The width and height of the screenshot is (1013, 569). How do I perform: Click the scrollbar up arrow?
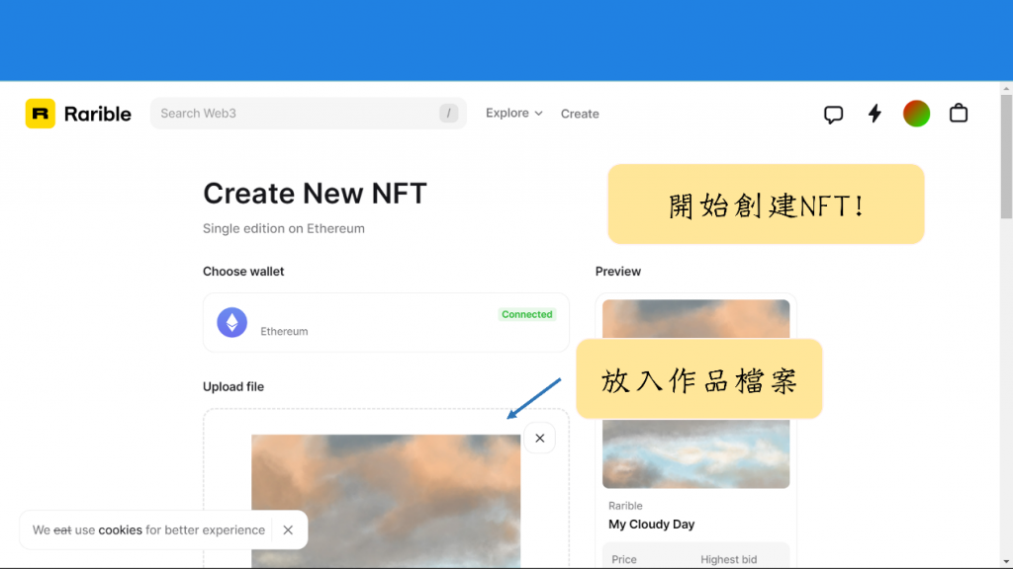(x=1006, y=88)
